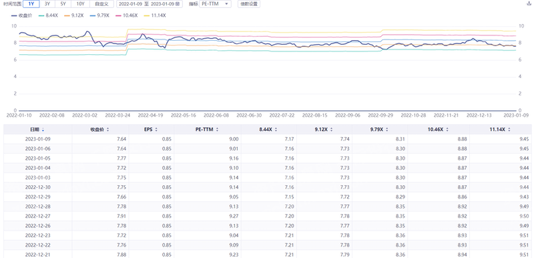The image size is (534, 258).
Task: Click the 2023-01-09 date cell
Action: [x=38, y=139]
